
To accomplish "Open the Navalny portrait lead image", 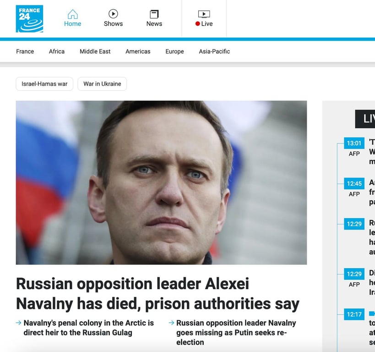I will pyautogui.click(x=162, y=182).
